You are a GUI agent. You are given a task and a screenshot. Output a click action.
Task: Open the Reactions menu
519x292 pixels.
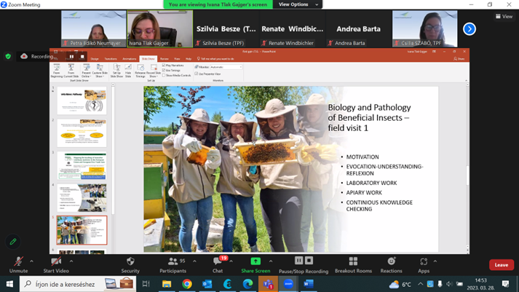tap(391, 263)
